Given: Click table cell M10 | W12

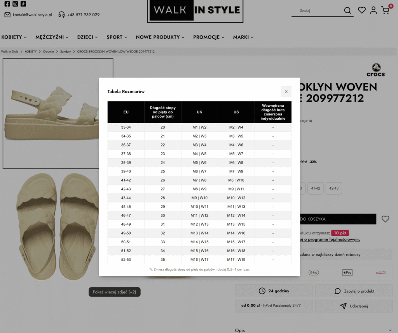Looking at the screenshot, I should tap(236, 198).
